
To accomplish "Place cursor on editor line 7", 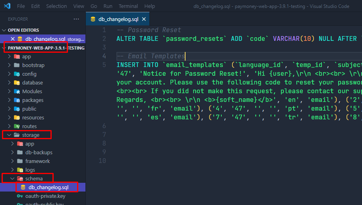I will pyautogui.click(x=238, y=134).
